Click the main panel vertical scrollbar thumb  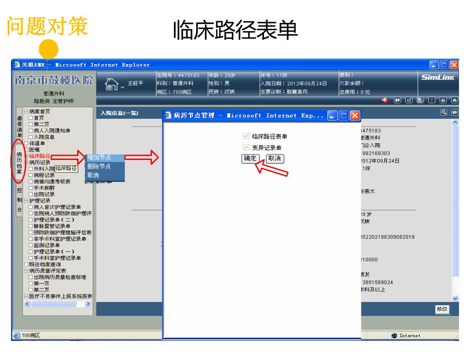click(455, 201)
